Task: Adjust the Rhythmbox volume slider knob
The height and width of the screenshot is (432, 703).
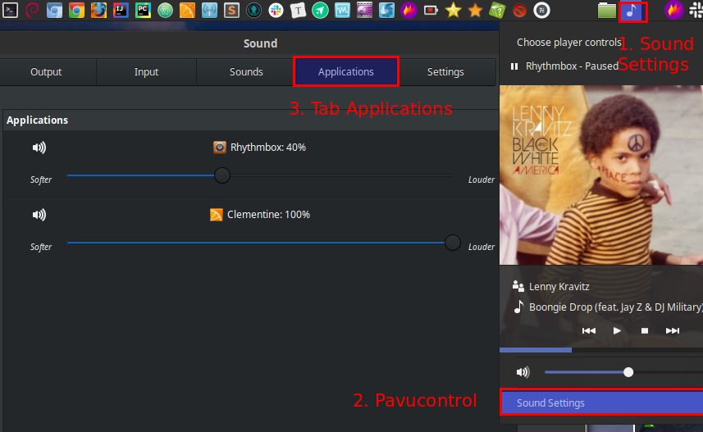Action: click(222, 175)
